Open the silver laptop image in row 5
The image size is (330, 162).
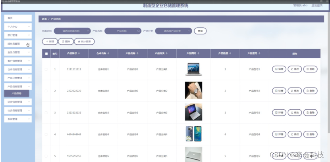coord(193,154)
